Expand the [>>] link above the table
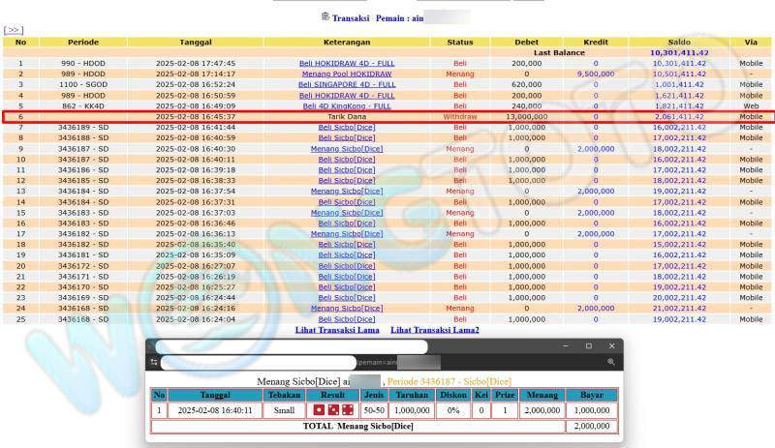This screenshot has height=448, width=775. point(14,31)
